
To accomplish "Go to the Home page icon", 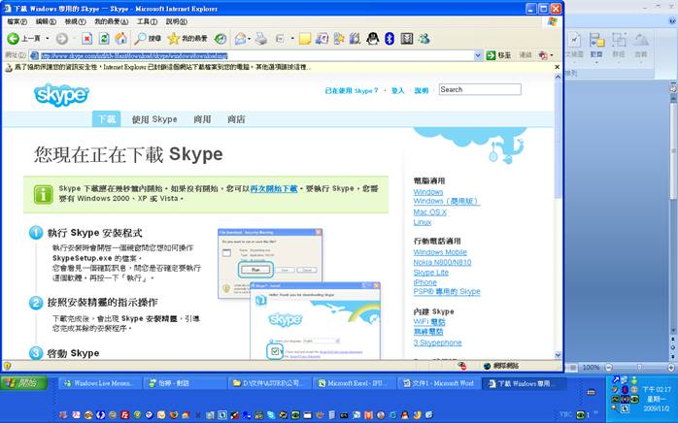I will (x=120, y=38).
